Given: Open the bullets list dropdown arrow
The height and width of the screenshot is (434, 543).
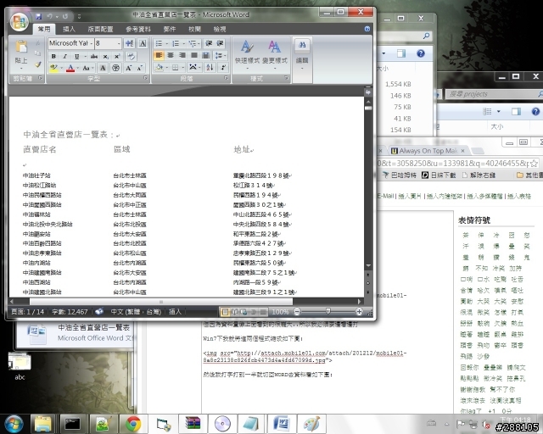Looking at the screenshot, I should 166,43.
